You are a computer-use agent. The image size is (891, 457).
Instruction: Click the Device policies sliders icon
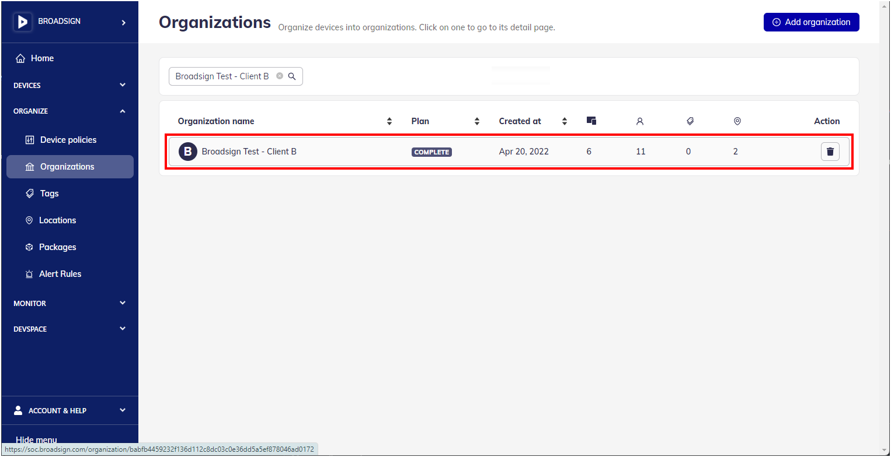(30, 140)
